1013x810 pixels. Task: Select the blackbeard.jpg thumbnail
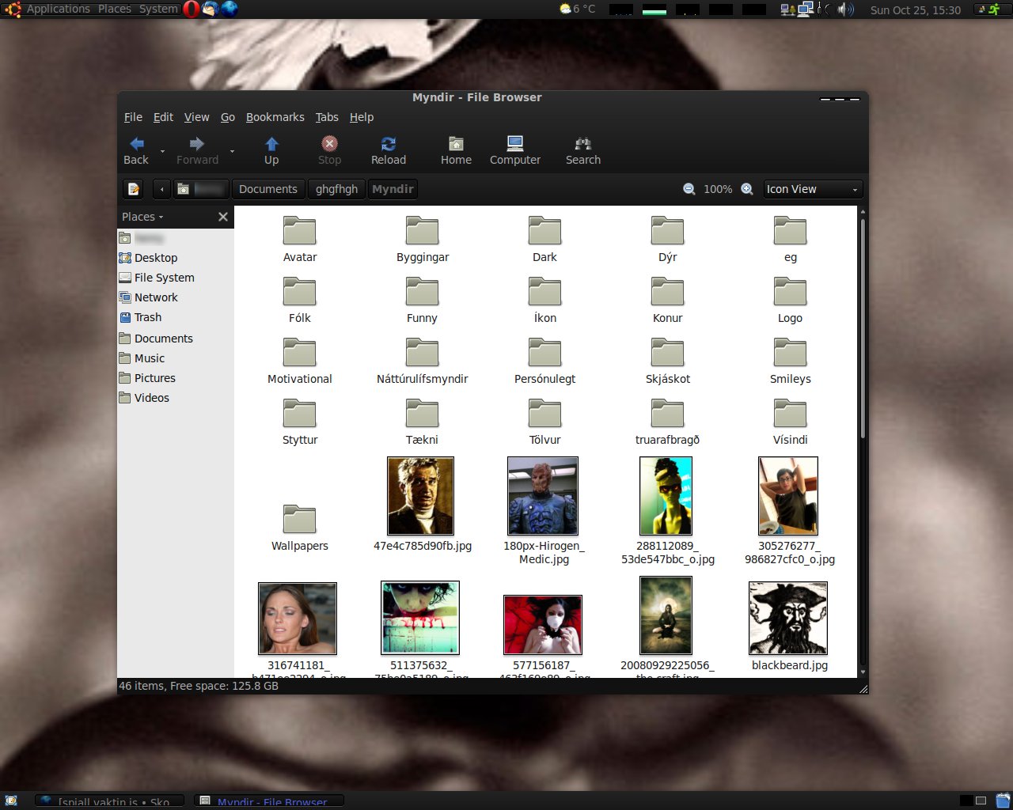(788, 619)
